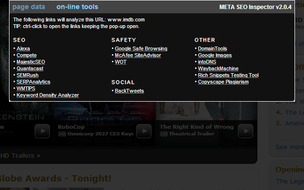Image resolution: width=304 pixels, height=190 pixels.
Task: Open the Google Images link
Action: [215, 55]
